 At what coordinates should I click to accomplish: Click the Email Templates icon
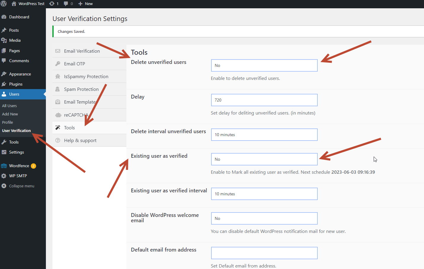click(58, 102)
